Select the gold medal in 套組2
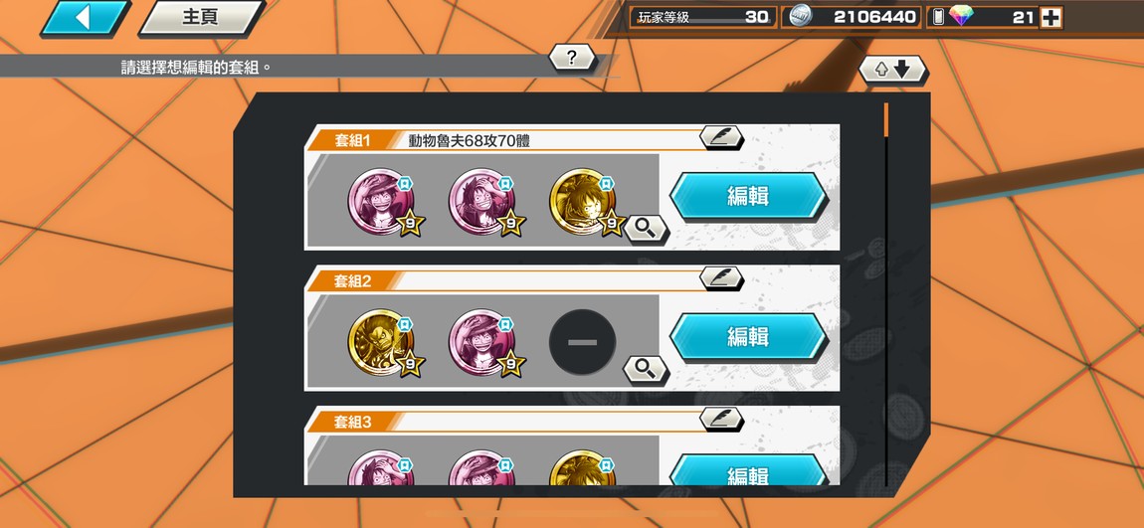Viewport: 1144px width, 528px height. [381, 342]
